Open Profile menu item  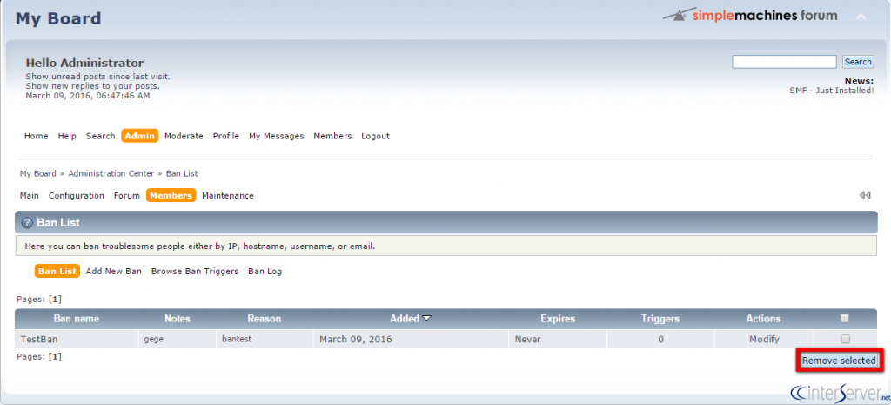[226, 136]
